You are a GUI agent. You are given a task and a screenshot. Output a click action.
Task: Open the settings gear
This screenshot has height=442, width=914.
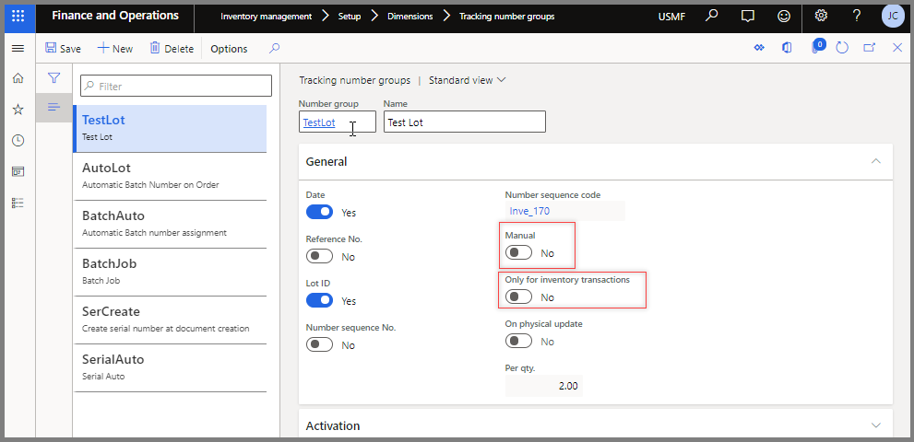[x=821, y=16]
